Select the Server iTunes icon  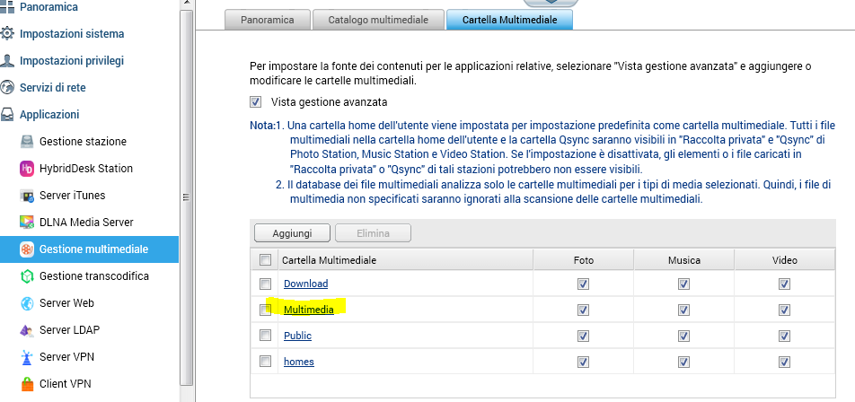coord(27,196)
